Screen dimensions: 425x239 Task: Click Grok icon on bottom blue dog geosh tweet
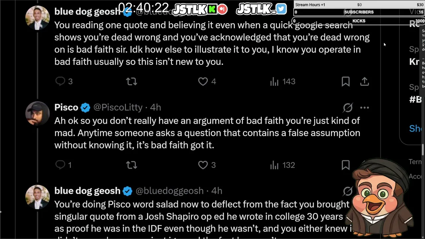point(348,191)
